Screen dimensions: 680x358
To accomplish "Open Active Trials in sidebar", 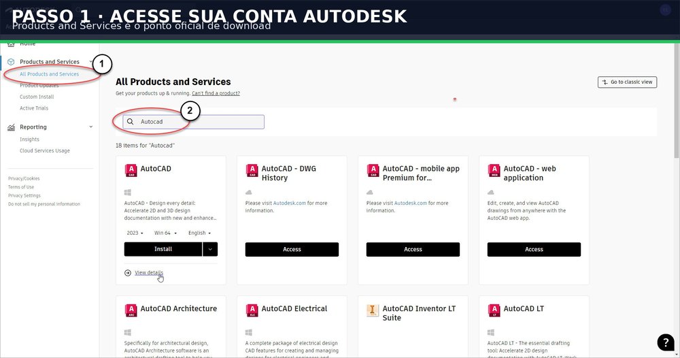I will tap(34, 108).
